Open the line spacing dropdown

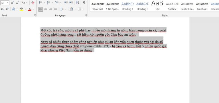point(63,9)
